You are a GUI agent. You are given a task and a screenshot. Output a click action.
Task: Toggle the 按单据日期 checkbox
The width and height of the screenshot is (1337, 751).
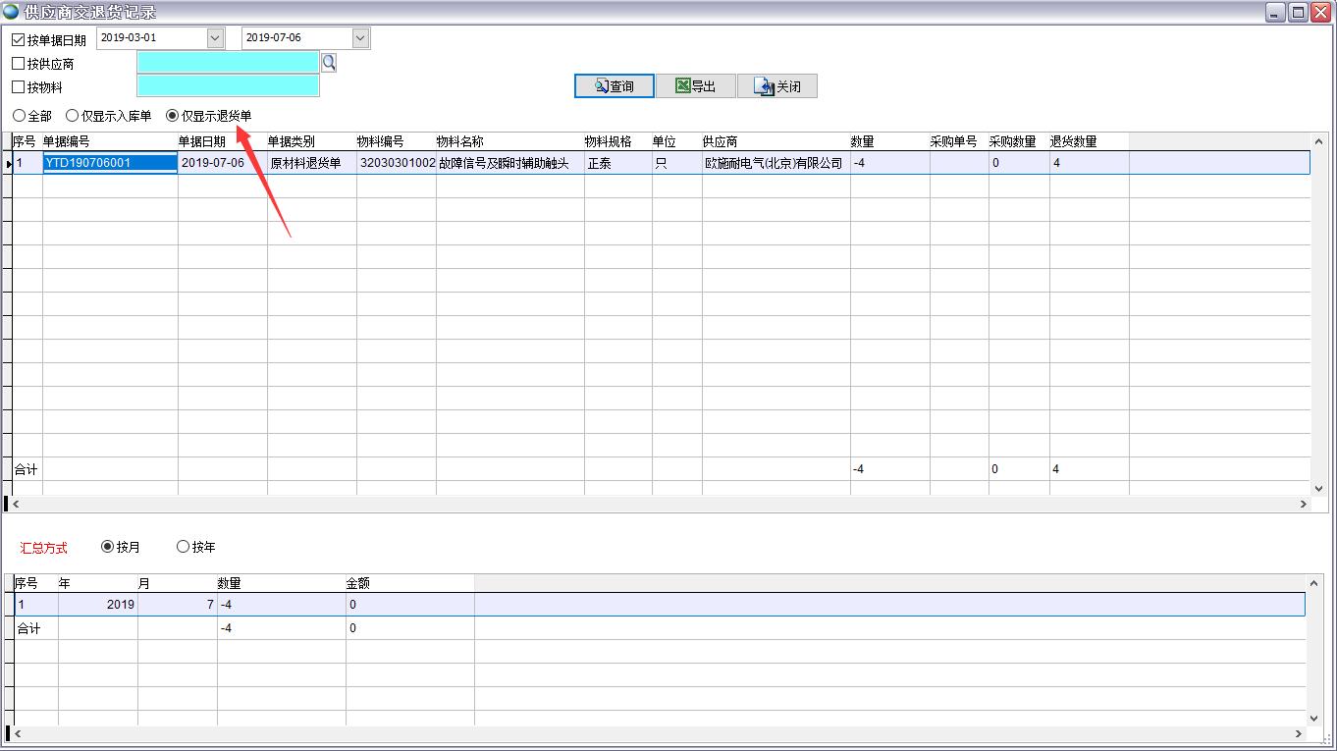[19, 40]
